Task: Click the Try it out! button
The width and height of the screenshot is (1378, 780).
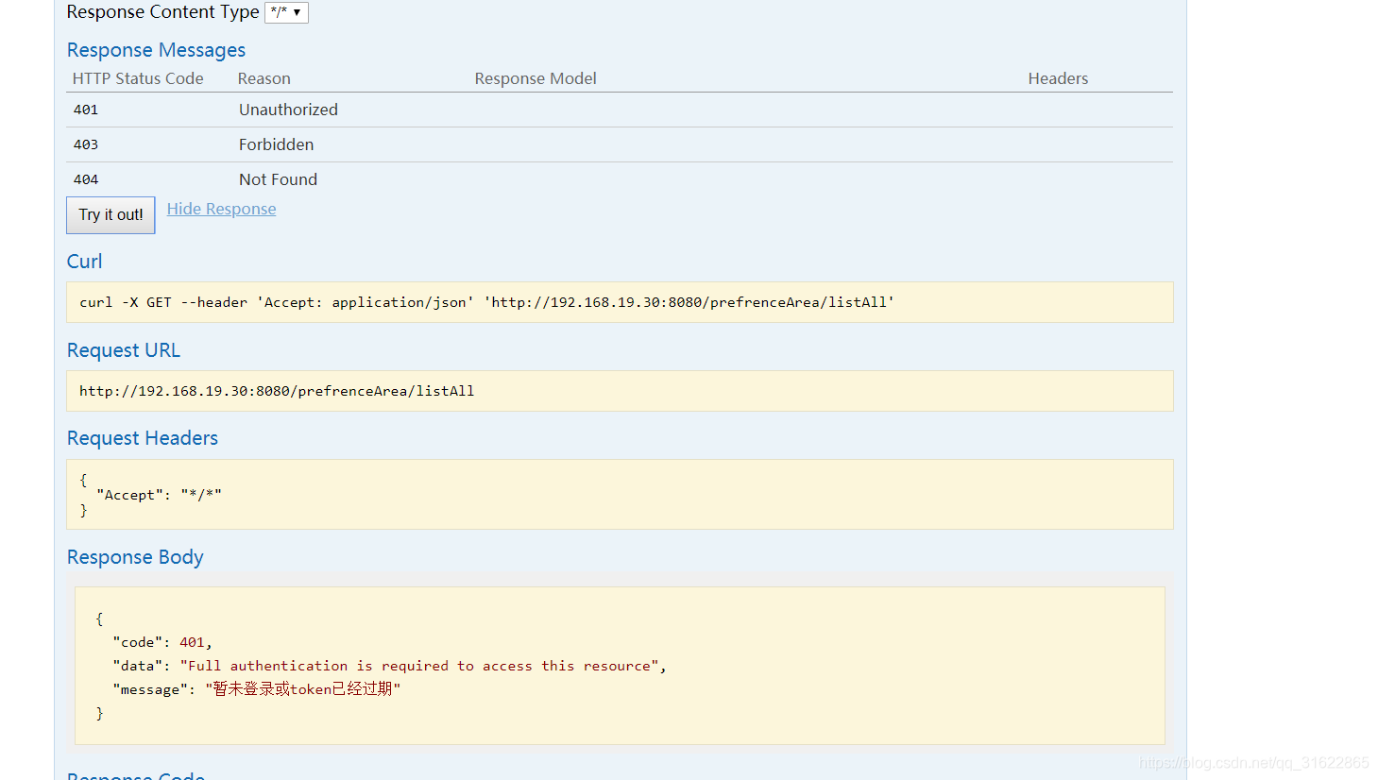Action: click(110, 214)
